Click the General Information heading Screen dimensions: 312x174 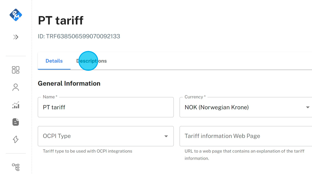click(x=69, y=83)
